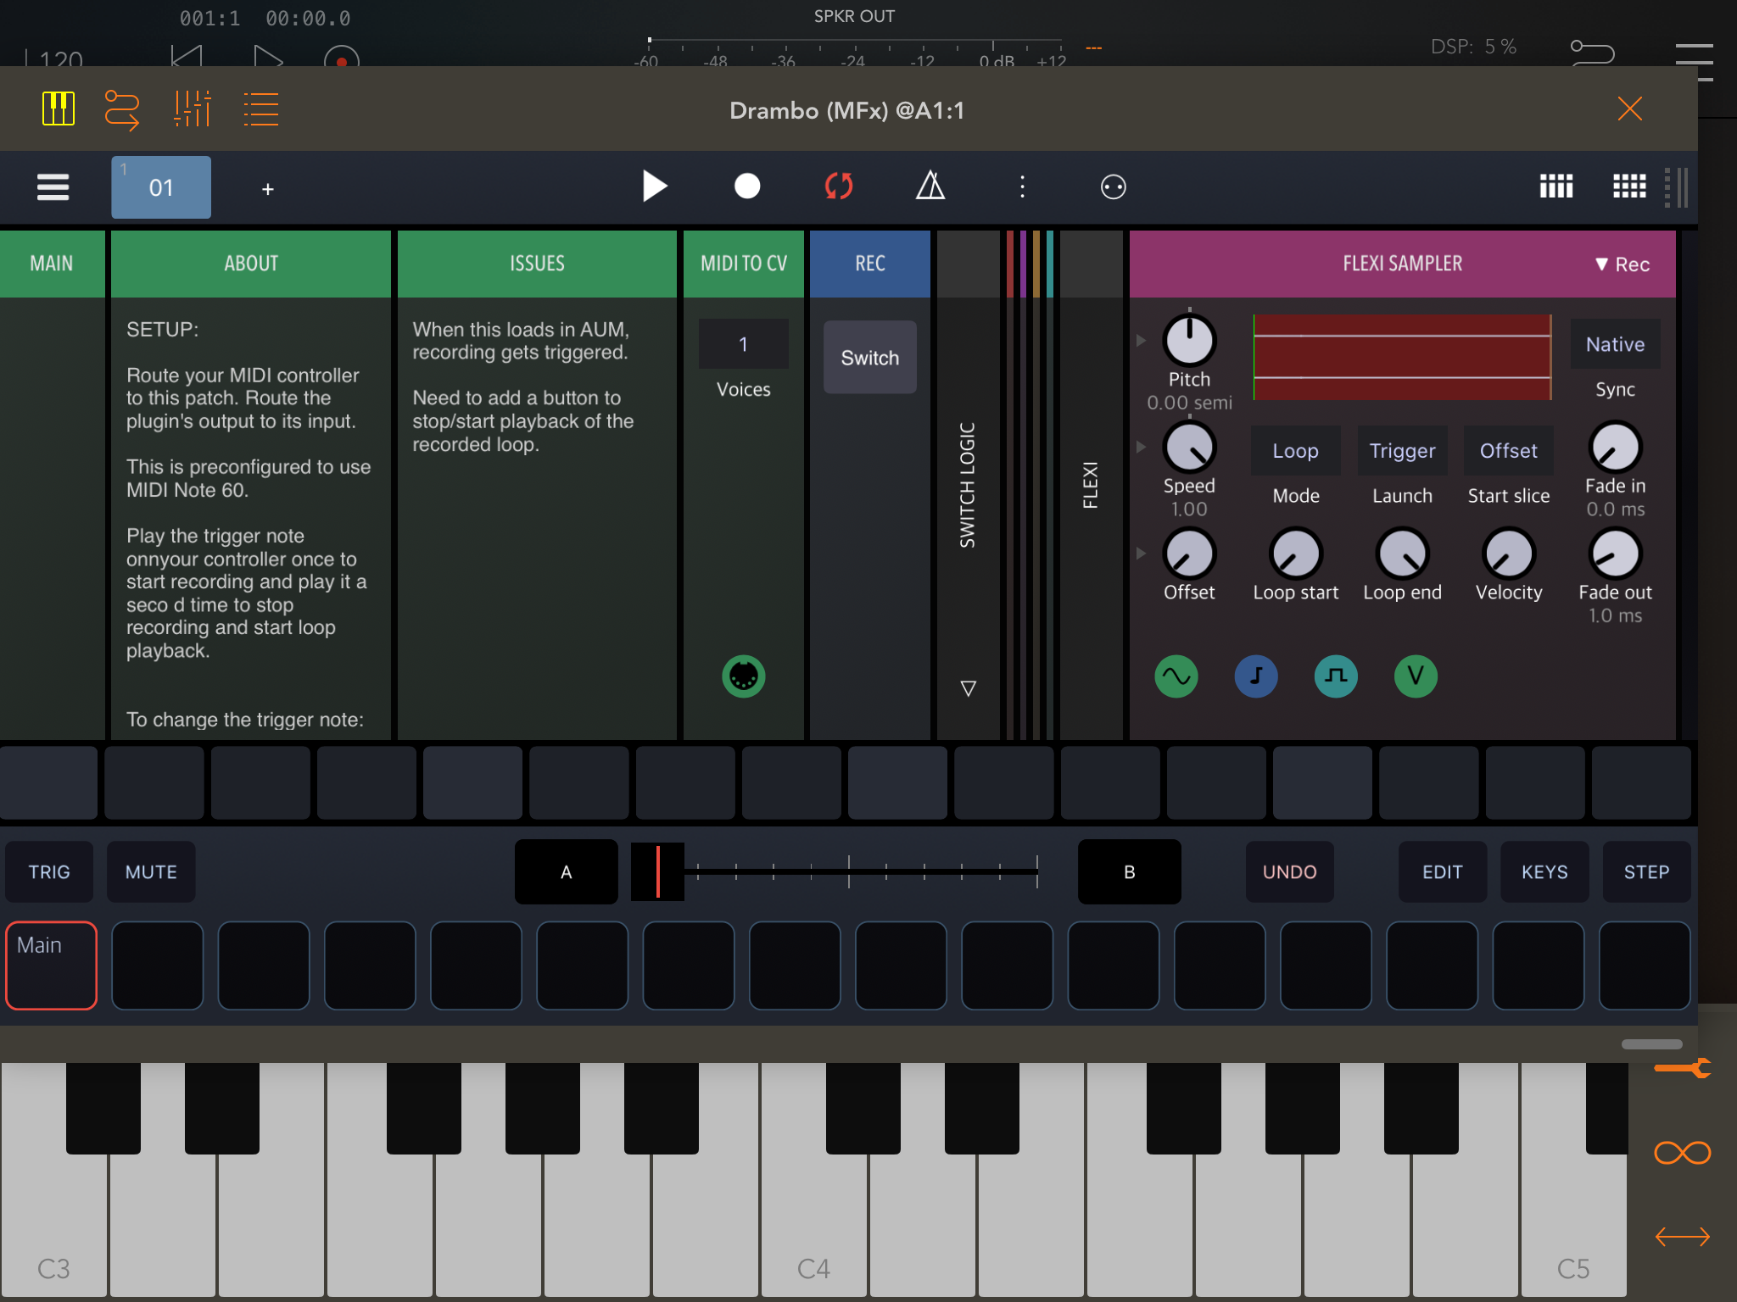
Task: Open the presets list icon in header
Action: (x=261, y=109)
